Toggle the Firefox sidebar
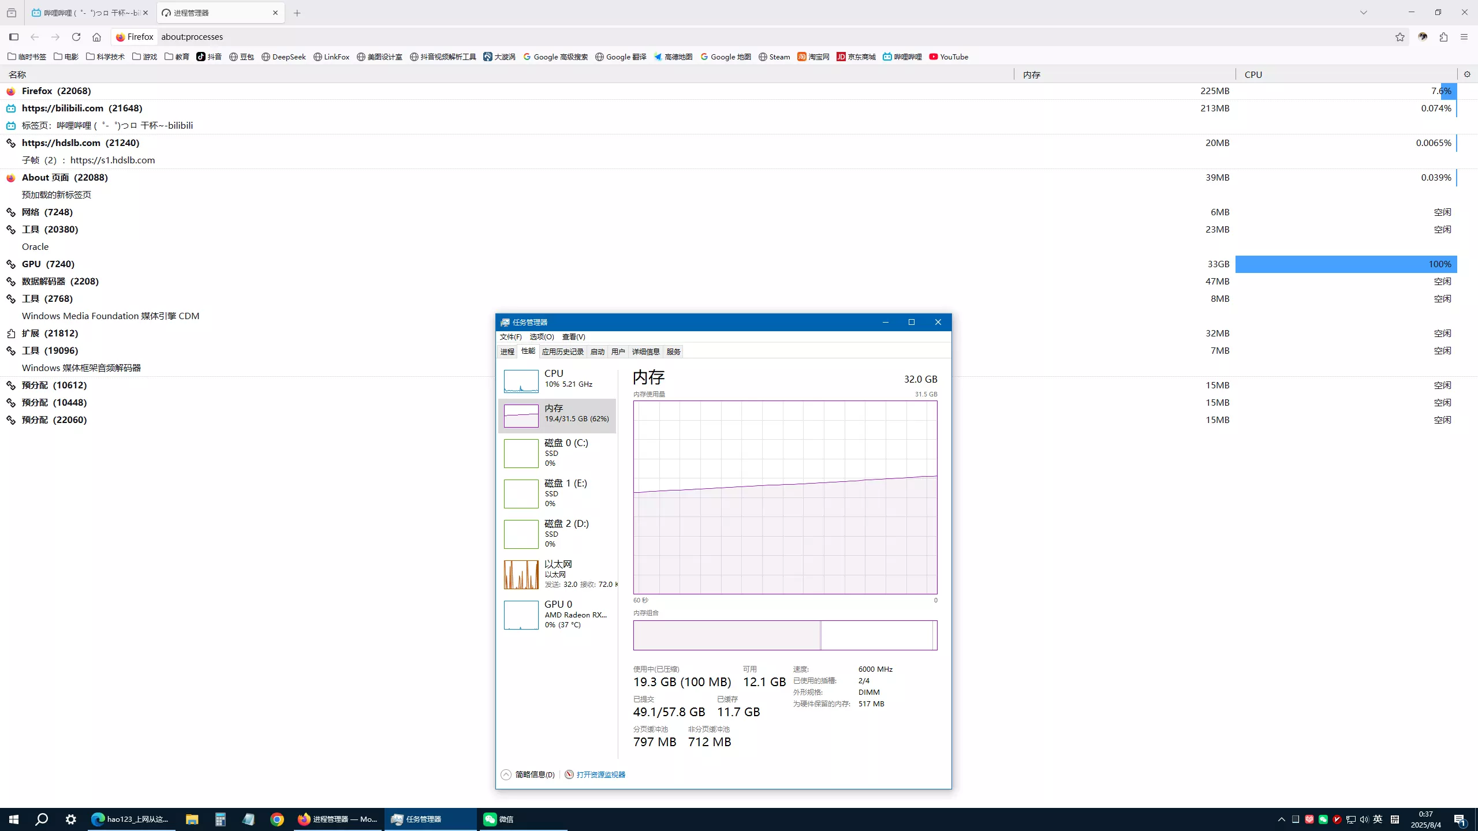Viewport: 1478px width, 831px height. (14, 36)
